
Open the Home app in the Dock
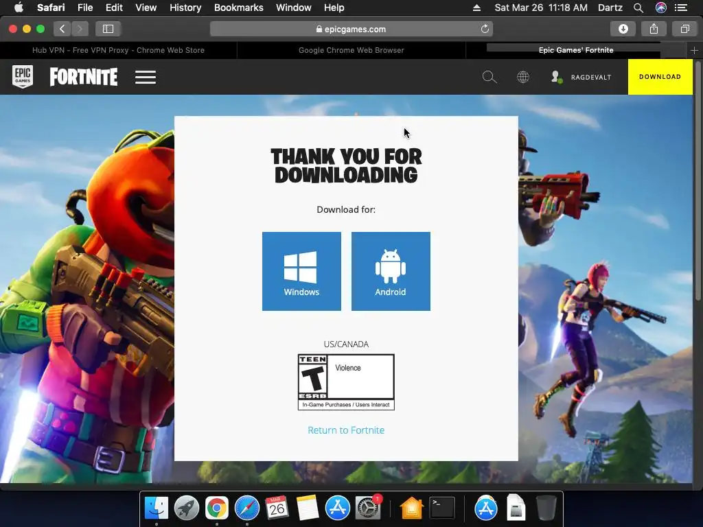click(412, 508)
